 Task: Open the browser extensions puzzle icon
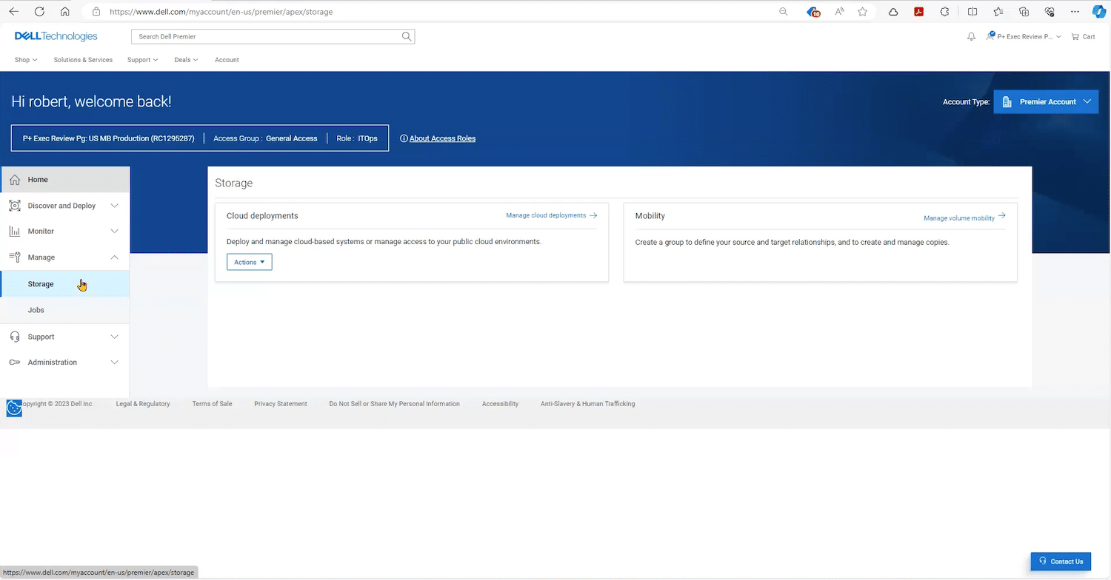click(944, 12)
